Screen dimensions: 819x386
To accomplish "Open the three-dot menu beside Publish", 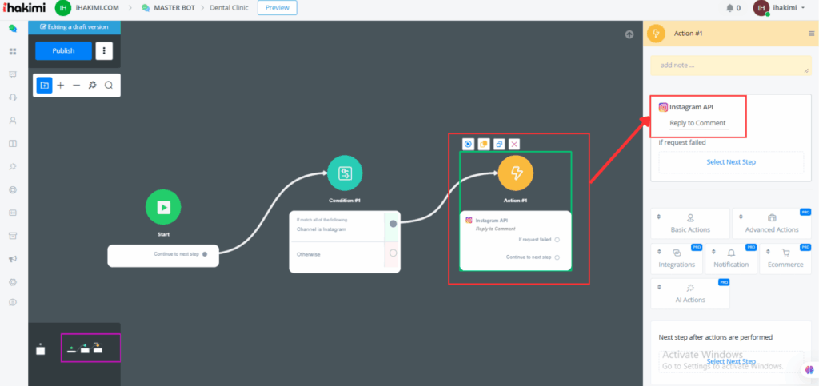I will [x=104, y=51].
